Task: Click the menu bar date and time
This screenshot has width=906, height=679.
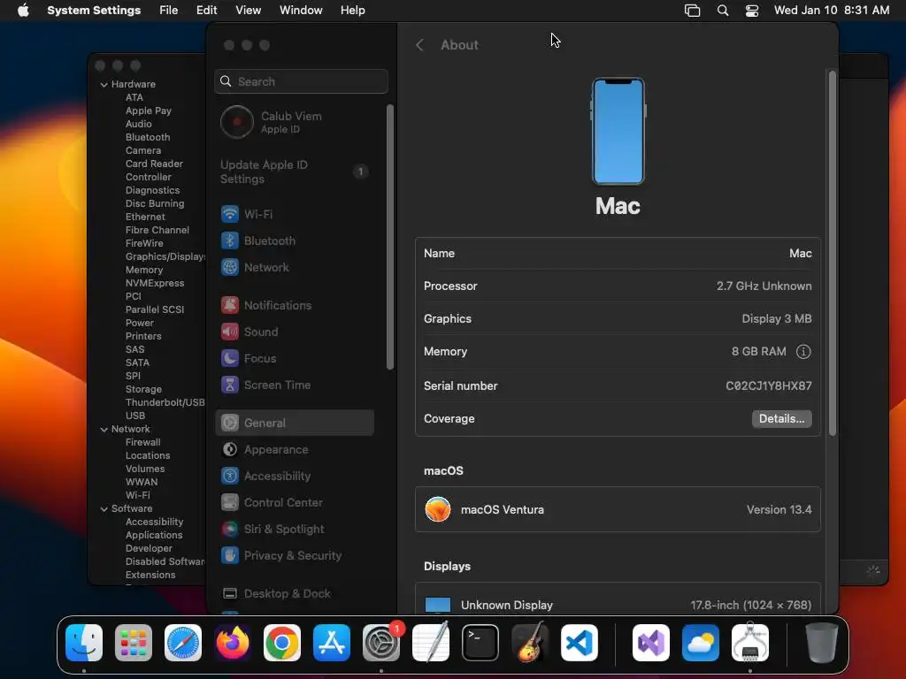Action: pyautogui.click(x=832, y=11)
